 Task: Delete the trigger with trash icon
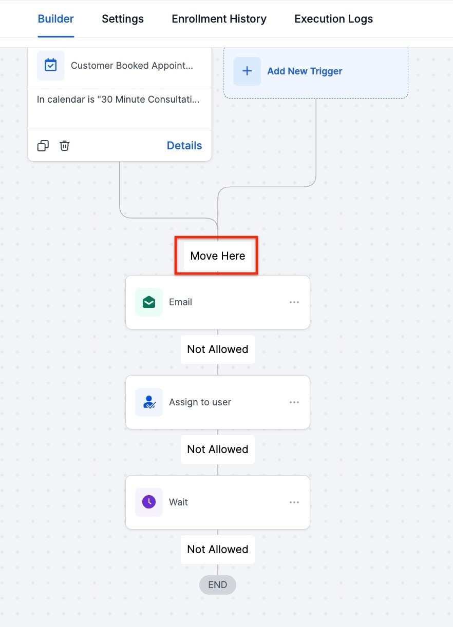pyautogui.click(x=64, y=146)
